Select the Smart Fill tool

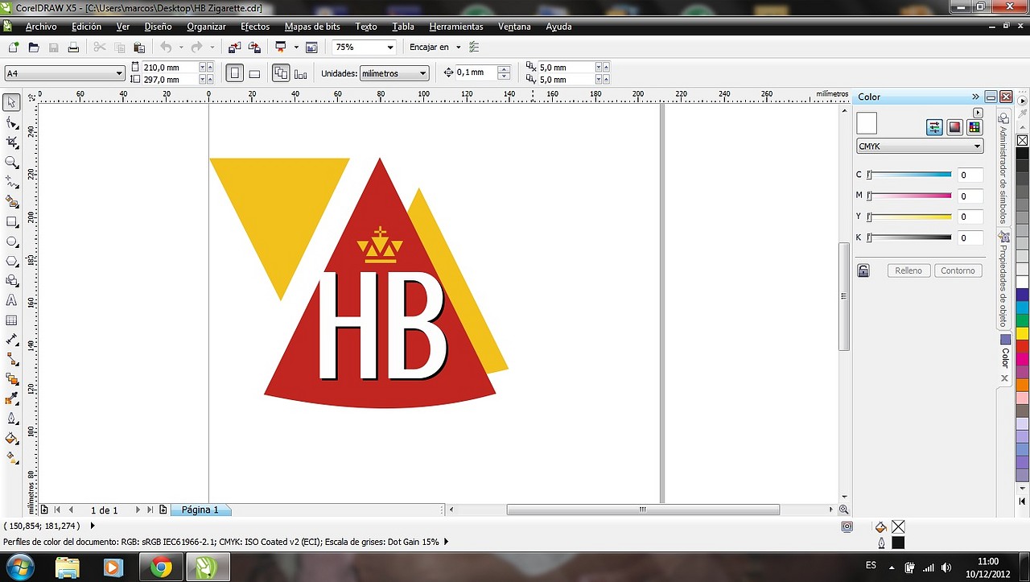click(x=11, y=201)
